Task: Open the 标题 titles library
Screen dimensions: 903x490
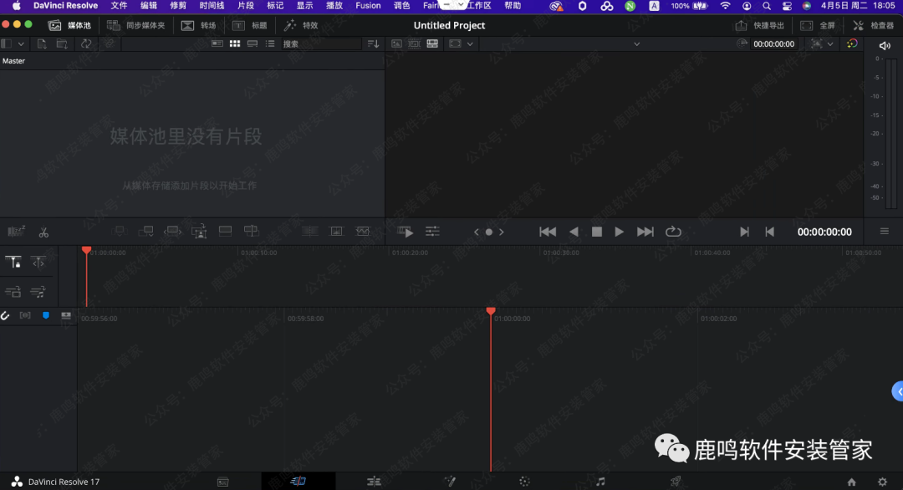Action: 249,25
